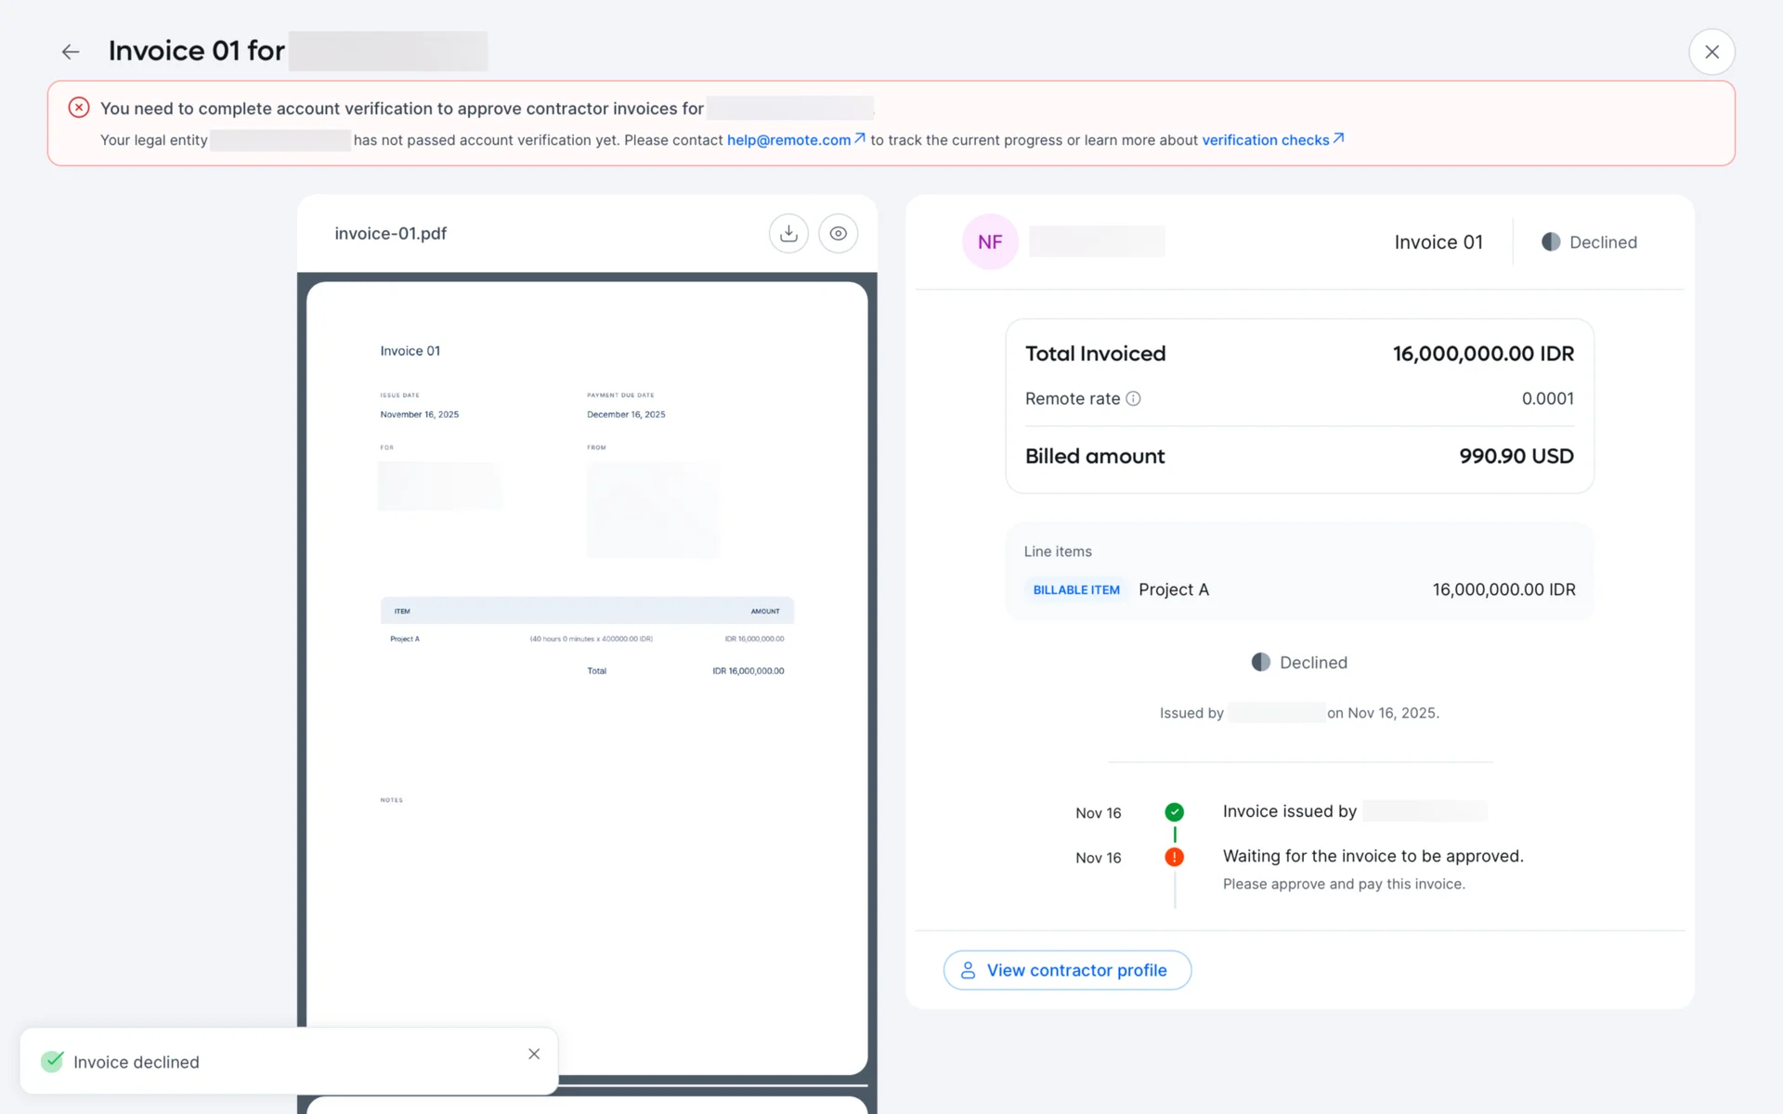Click the Declined status badge in header
The height and width of the screenshot is (1114, 1783).
pos(1589,242)
